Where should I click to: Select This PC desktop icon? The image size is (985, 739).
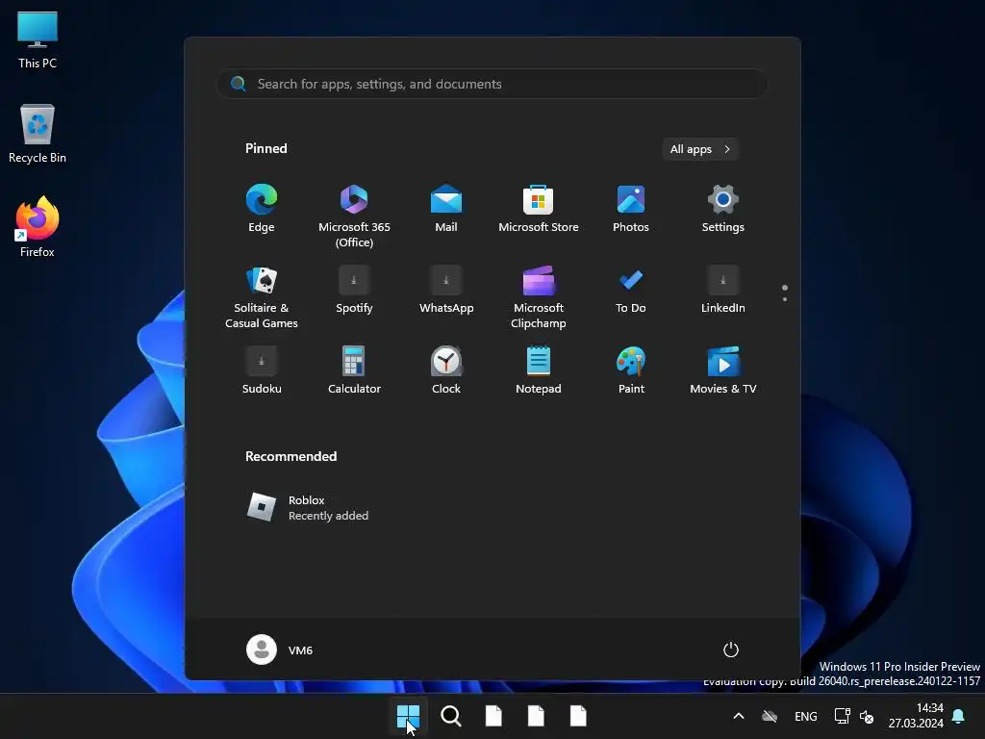(x=38, y=39)
